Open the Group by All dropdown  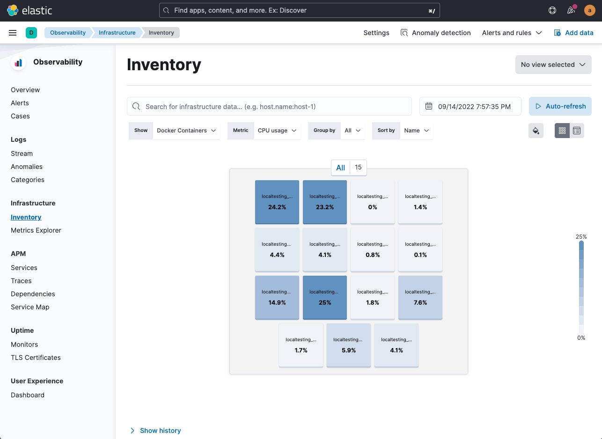(x=352, y=131)
